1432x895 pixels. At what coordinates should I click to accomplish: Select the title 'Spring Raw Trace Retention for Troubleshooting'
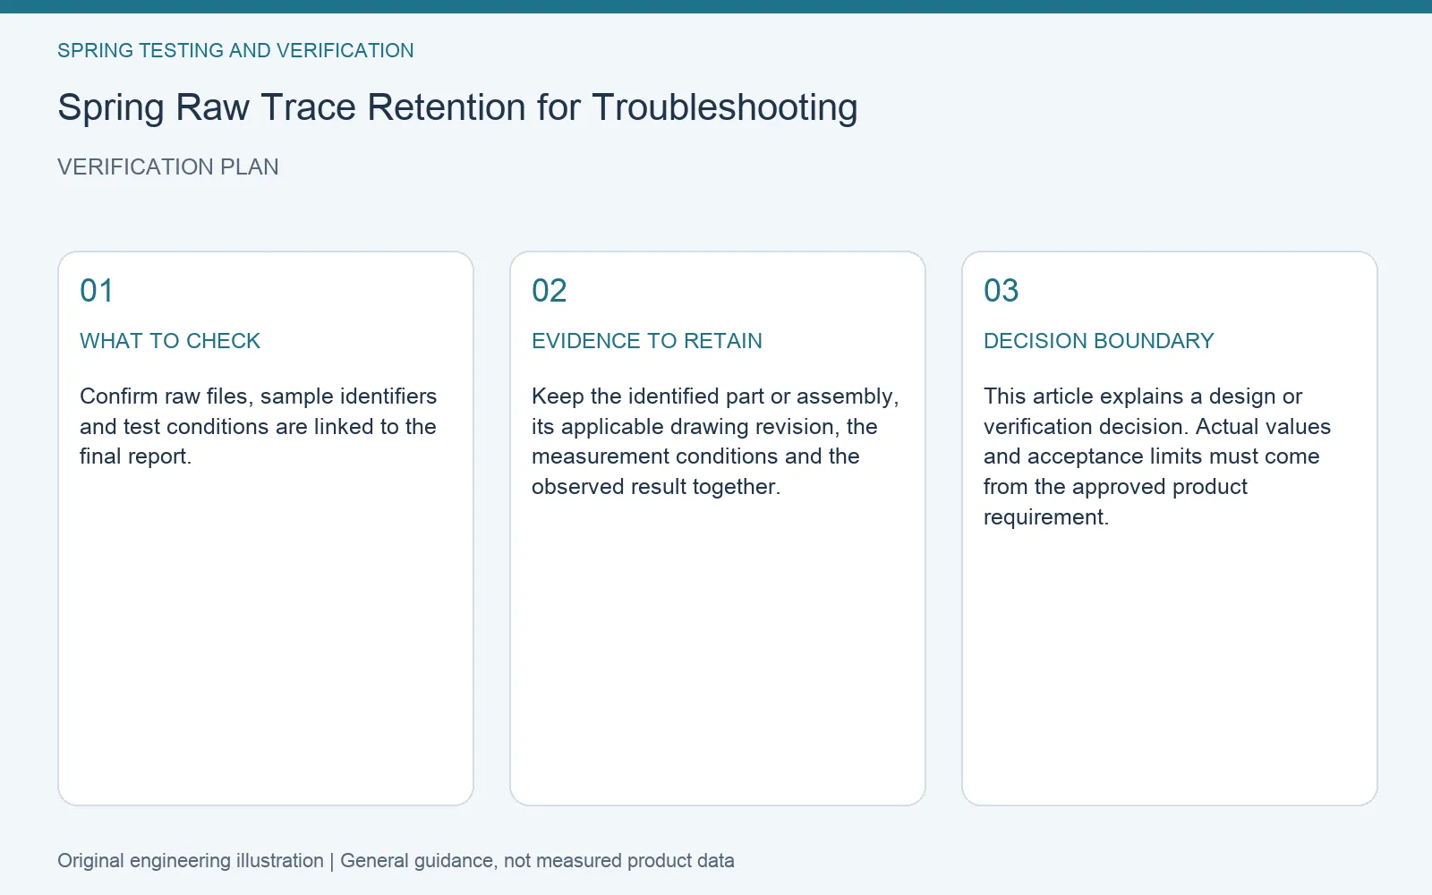tap(457, 108)
